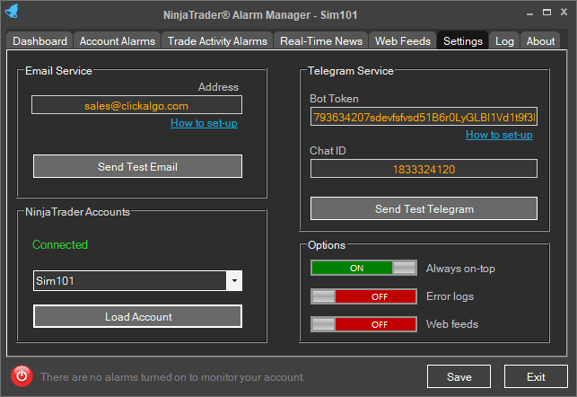Close the Alarm Manager window
This screenshot has width=577, height=397.
point(564,12)
